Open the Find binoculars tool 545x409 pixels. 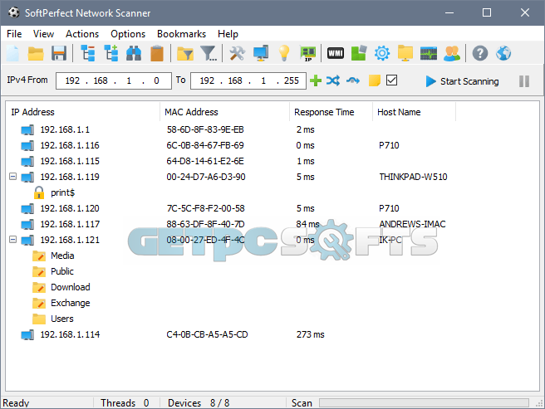pyautogui.click(x=134, y=53)
